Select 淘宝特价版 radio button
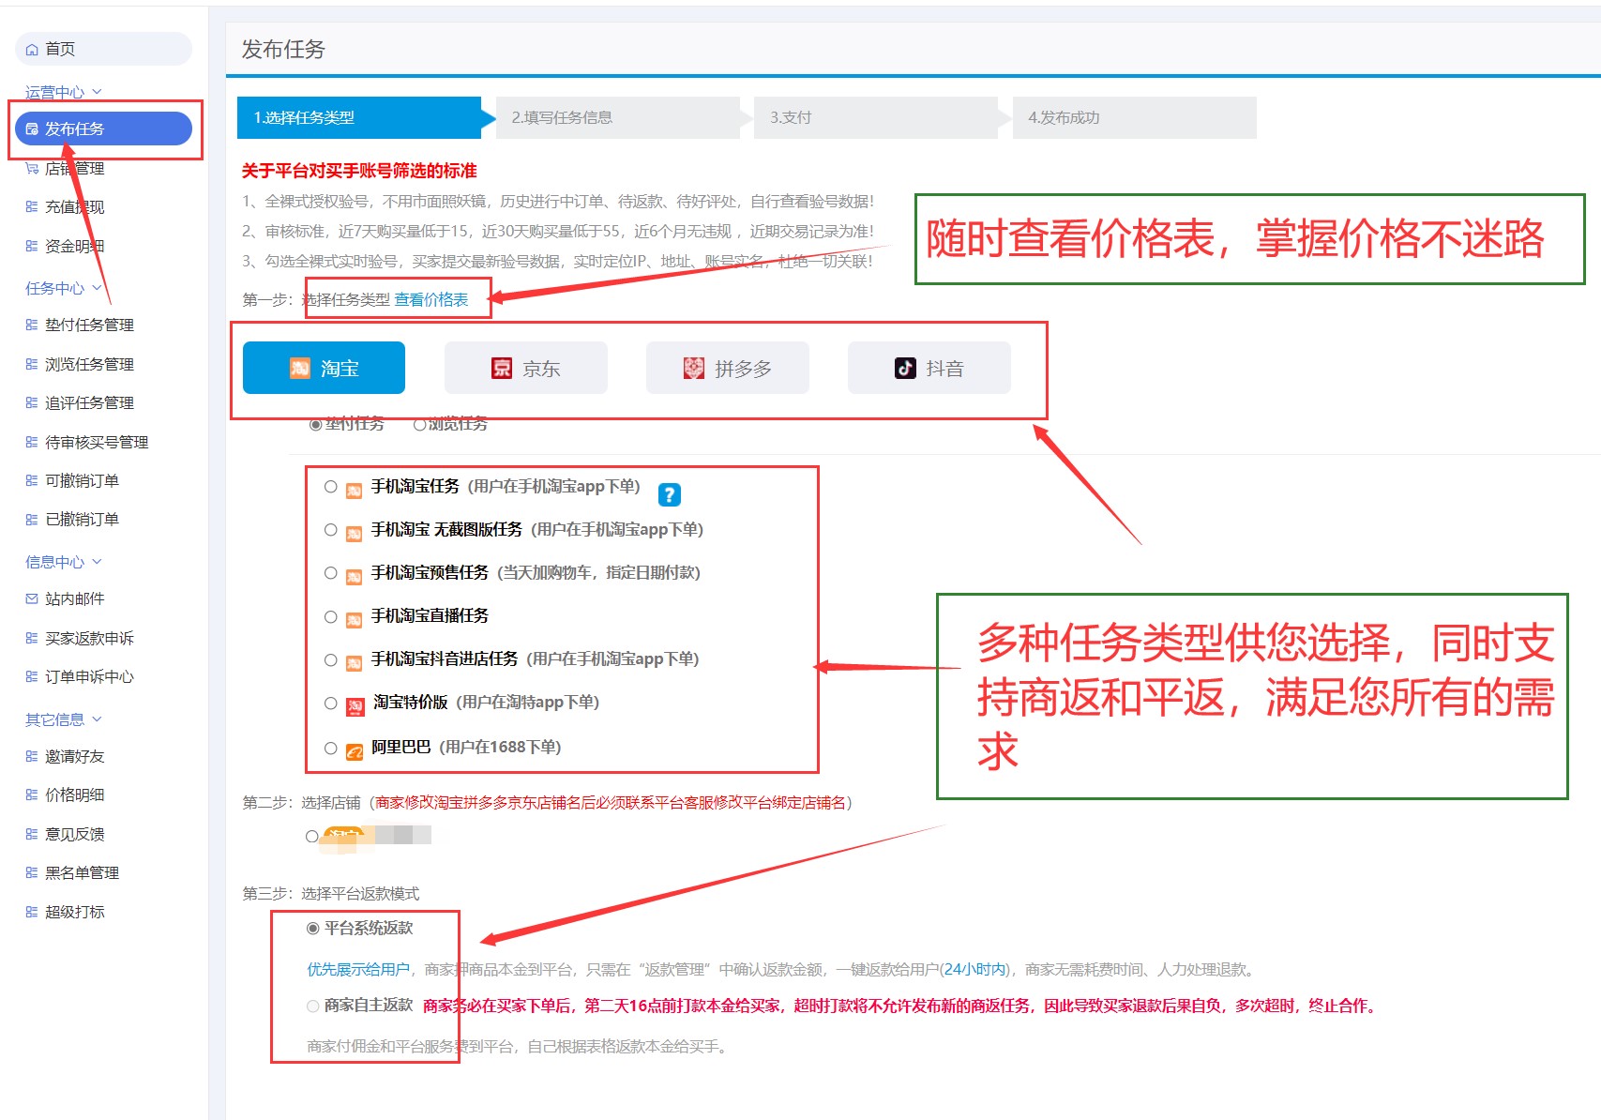This screenshot has width=1601, height=1120. pyautogui.click(x=331, y=704)
